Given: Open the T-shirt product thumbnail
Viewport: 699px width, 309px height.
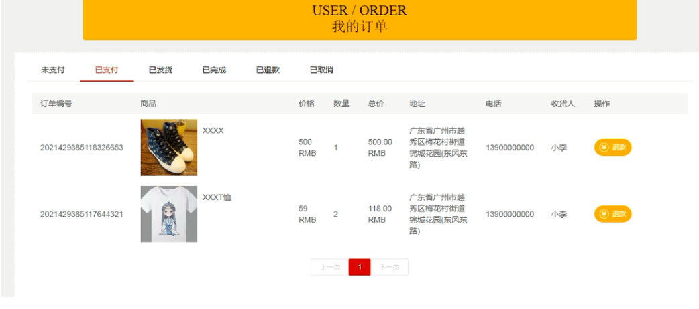Looking at the screenshot, I should pyautogui.click(x=169, y=214).
